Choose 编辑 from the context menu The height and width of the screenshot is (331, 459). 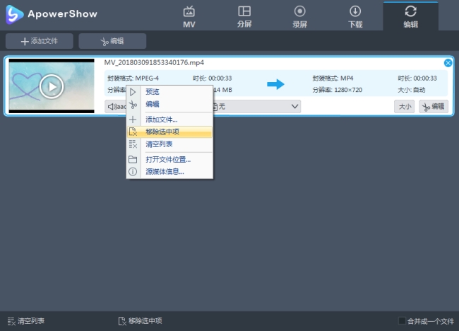pyautogui.click(x=153, y=104)
